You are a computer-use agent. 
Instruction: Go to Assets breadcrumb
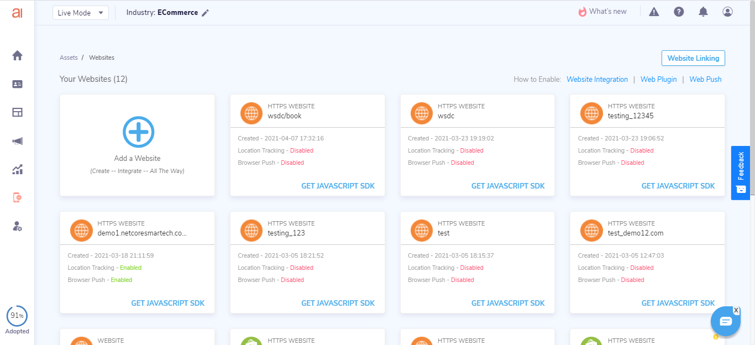pyautogui.click(x=69, y=57)
